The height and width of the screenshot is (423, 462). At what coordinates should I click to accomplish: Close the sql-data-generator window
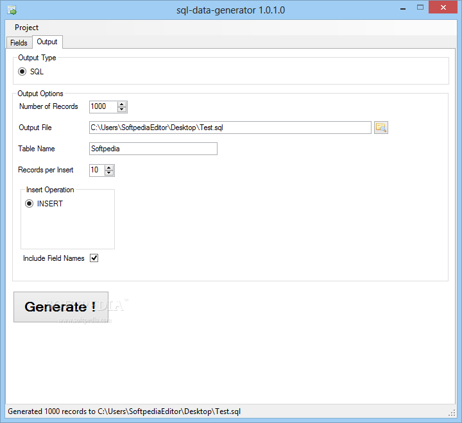443,8
